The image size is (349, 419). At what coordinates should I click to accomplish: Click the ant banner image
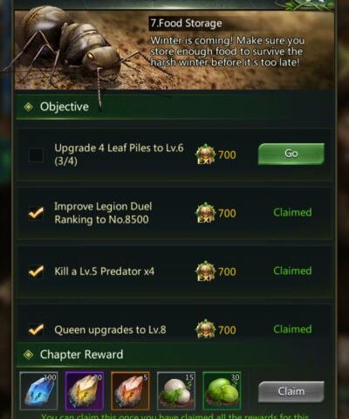pos(174,50)
